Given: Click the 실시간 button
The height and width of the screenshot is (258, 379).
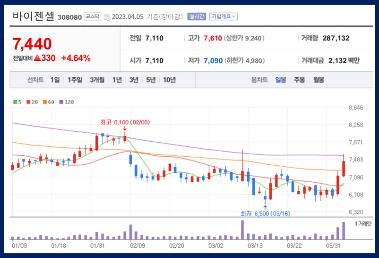Looking at the screenshot, I should [x=197, y=16].
